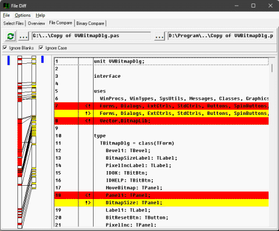Select red line 8 'Vector,BitmapLib;'
279x231 pixels.
pyautogui.click(x=162, y=121)
